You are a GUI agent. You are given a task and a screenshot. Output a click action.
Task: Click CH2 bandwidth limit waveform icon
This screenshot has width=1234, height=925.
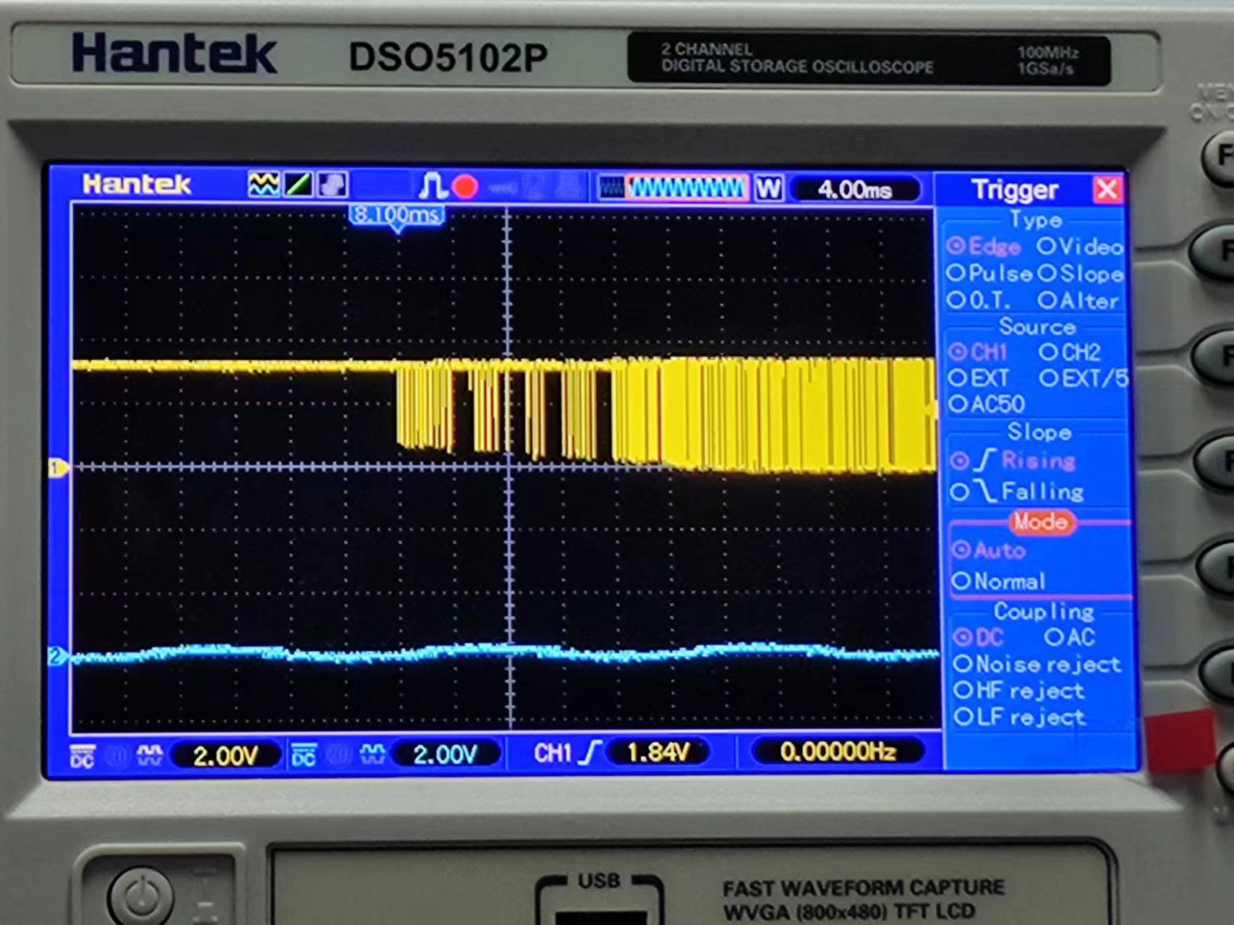[x=372, y=755]
